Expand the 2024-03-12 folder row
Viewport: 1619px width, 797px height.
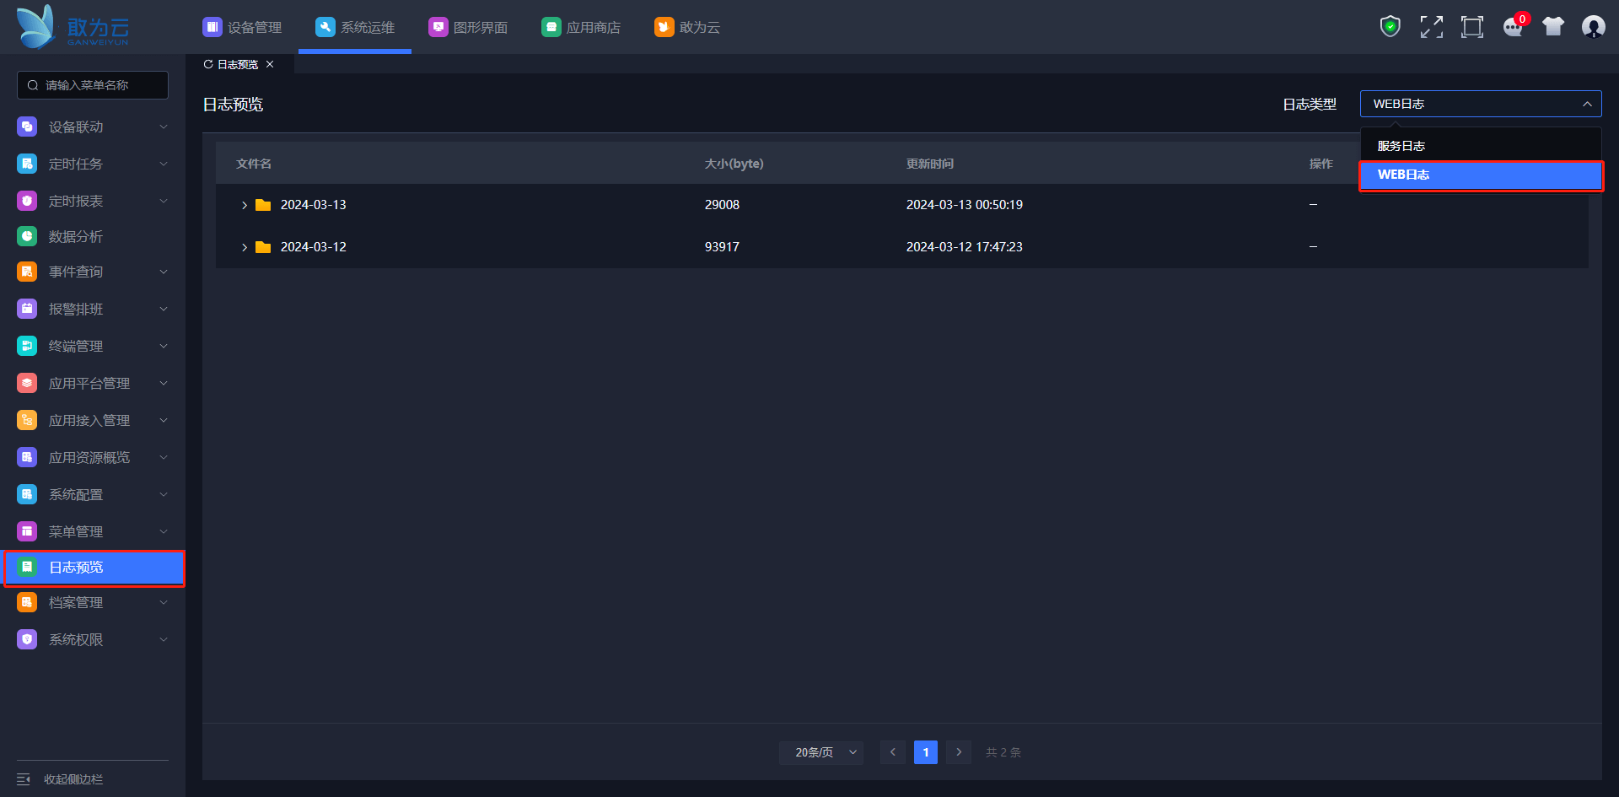tap(245, 247)
